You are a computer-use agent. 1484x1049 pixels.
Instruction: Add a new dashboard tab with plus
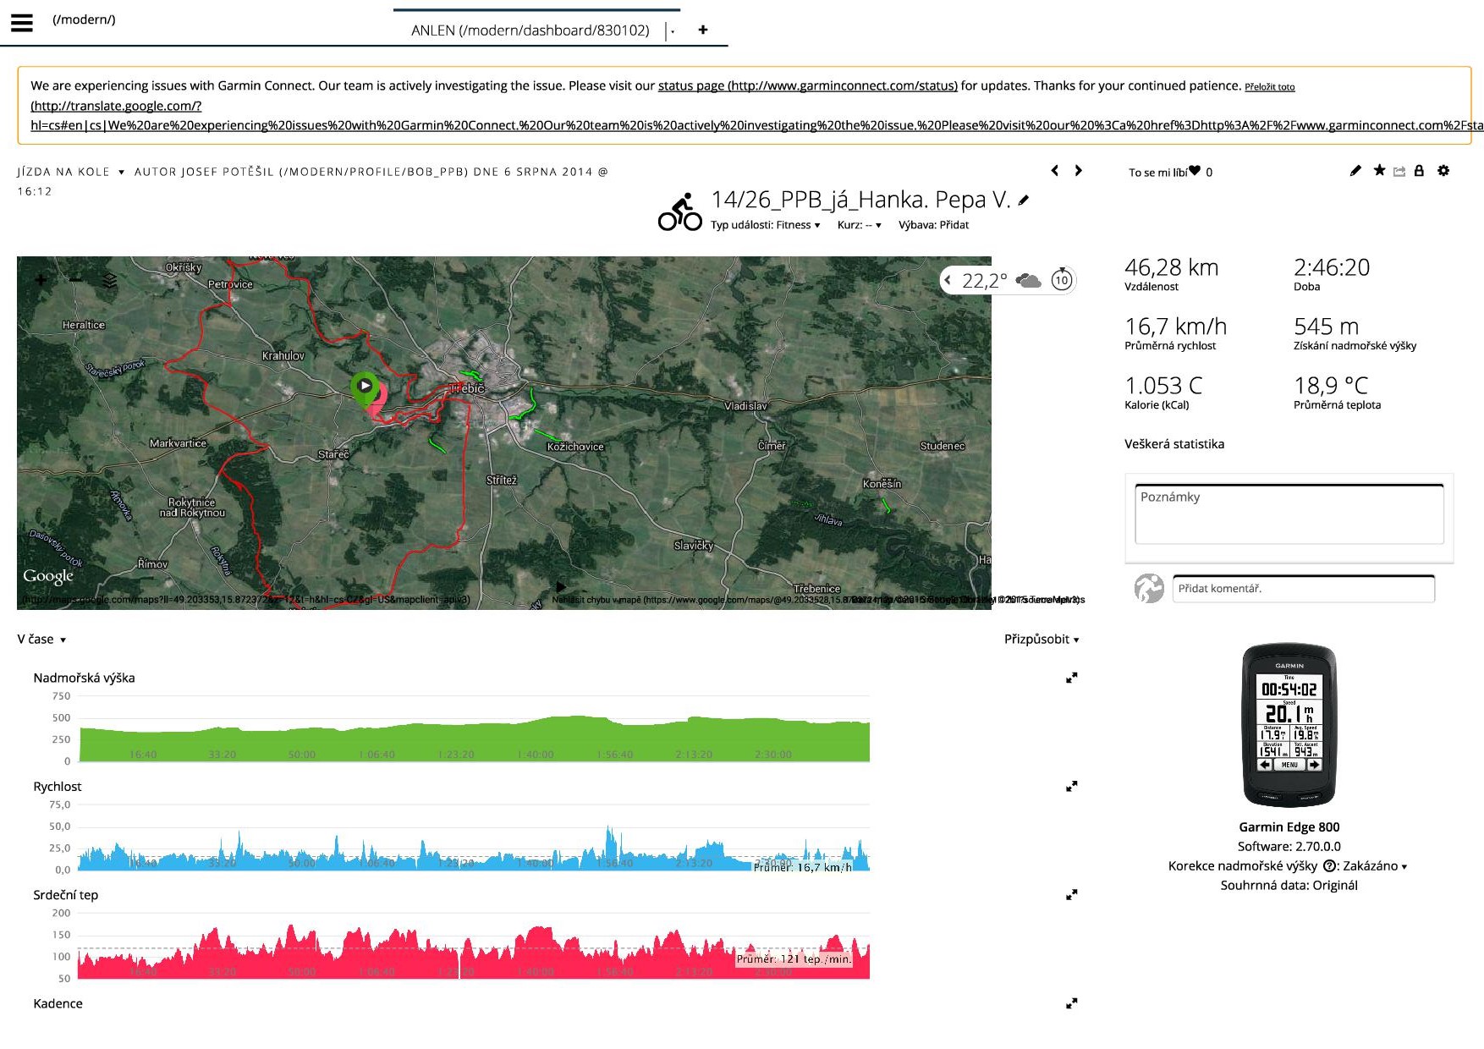(702, 30)
